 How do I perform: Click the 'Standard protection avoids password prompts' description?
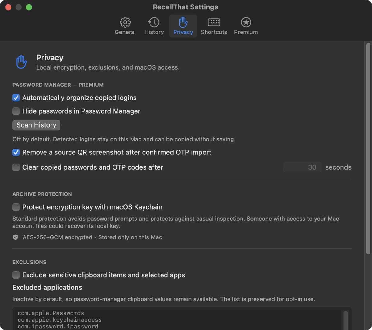coord(176,222)
